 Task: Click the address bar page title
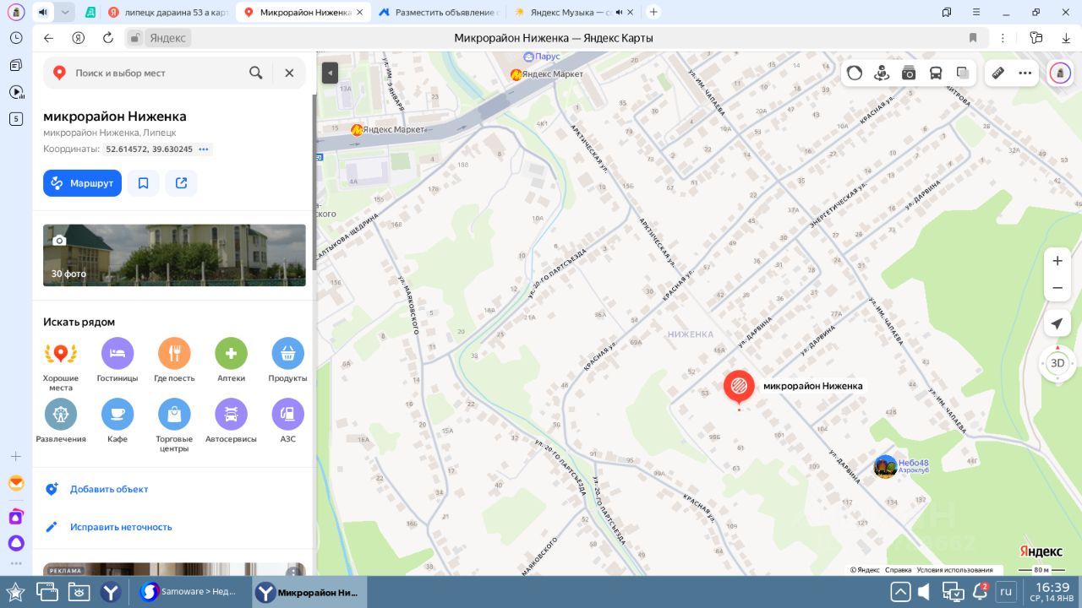[554, 38]
